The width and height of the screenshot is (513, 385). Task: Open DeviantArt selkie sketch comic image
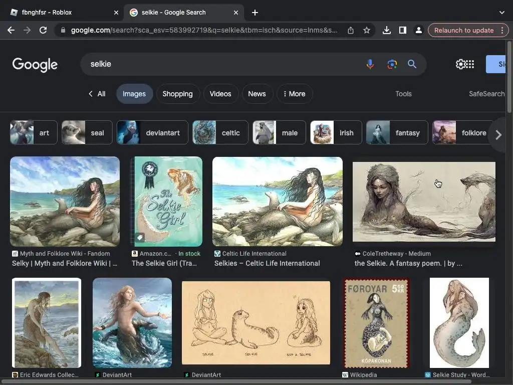(256, 323)
